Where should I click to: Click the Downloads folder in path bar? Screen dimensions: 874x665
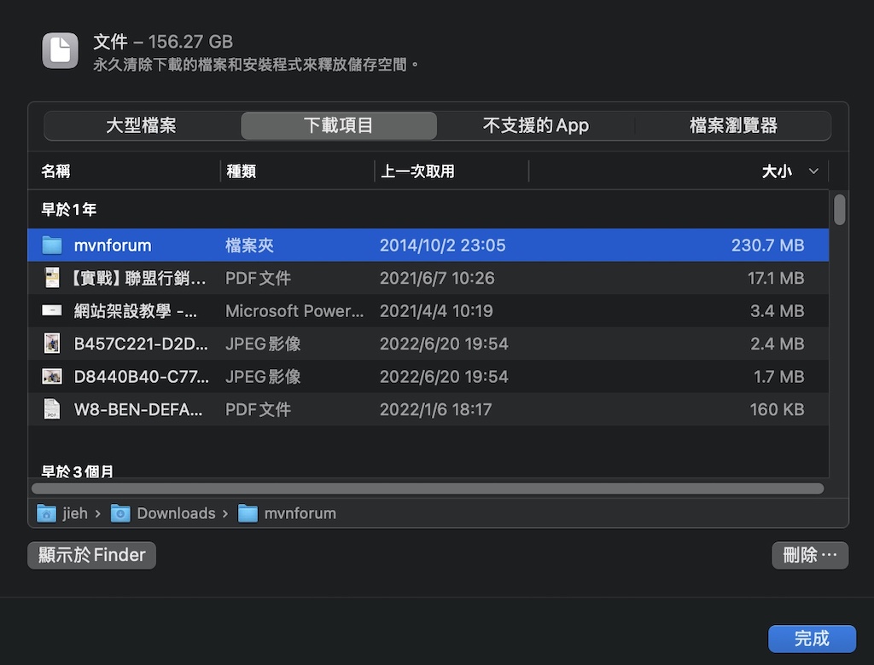166,513
